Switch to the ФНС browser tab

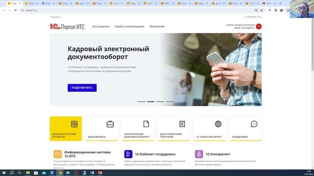[167, 3]
